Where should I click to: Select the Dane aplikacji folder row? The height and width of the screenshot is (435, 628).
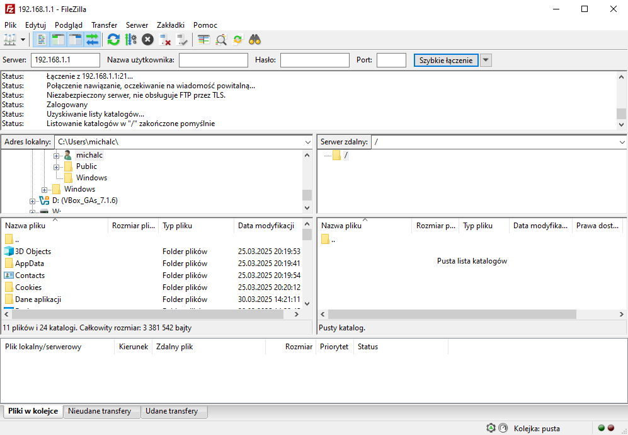tap(152, 299)
